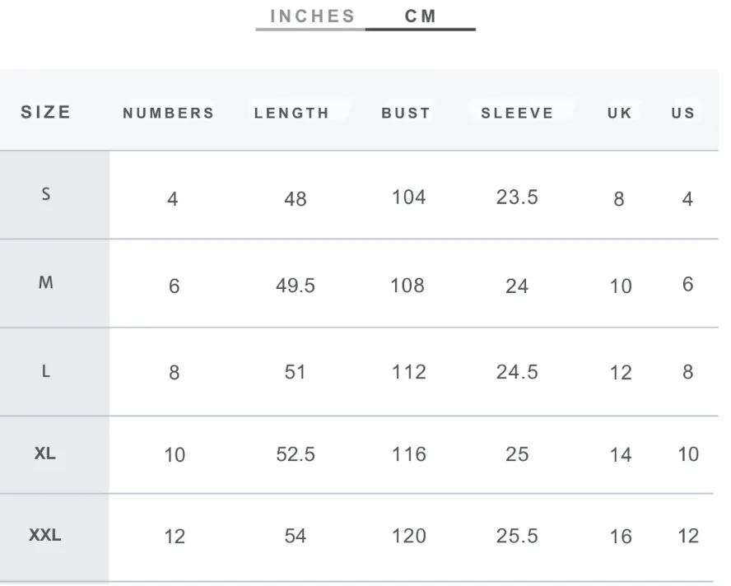The height and width of the screenshot is (586, 731).
Task: Select the L size row label
Action: tap(46, 371)
